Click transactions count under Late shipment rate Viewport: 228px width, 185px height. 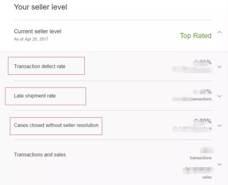[x=192, y=99]
